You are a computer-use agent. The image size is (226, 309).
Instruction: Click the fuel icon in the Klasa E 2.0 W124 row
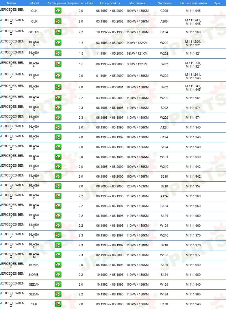pos(58,157)
